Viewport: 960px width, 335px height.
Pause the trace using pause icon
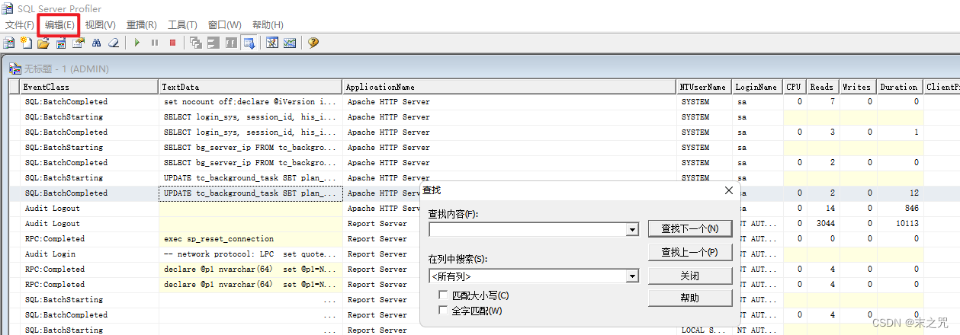pos(155,43)
